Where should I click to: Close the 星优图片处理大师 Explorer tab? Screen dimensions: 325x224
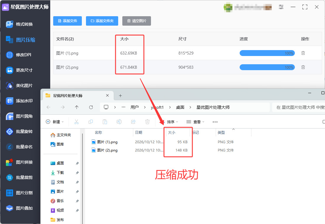click(x=107, y=95)
